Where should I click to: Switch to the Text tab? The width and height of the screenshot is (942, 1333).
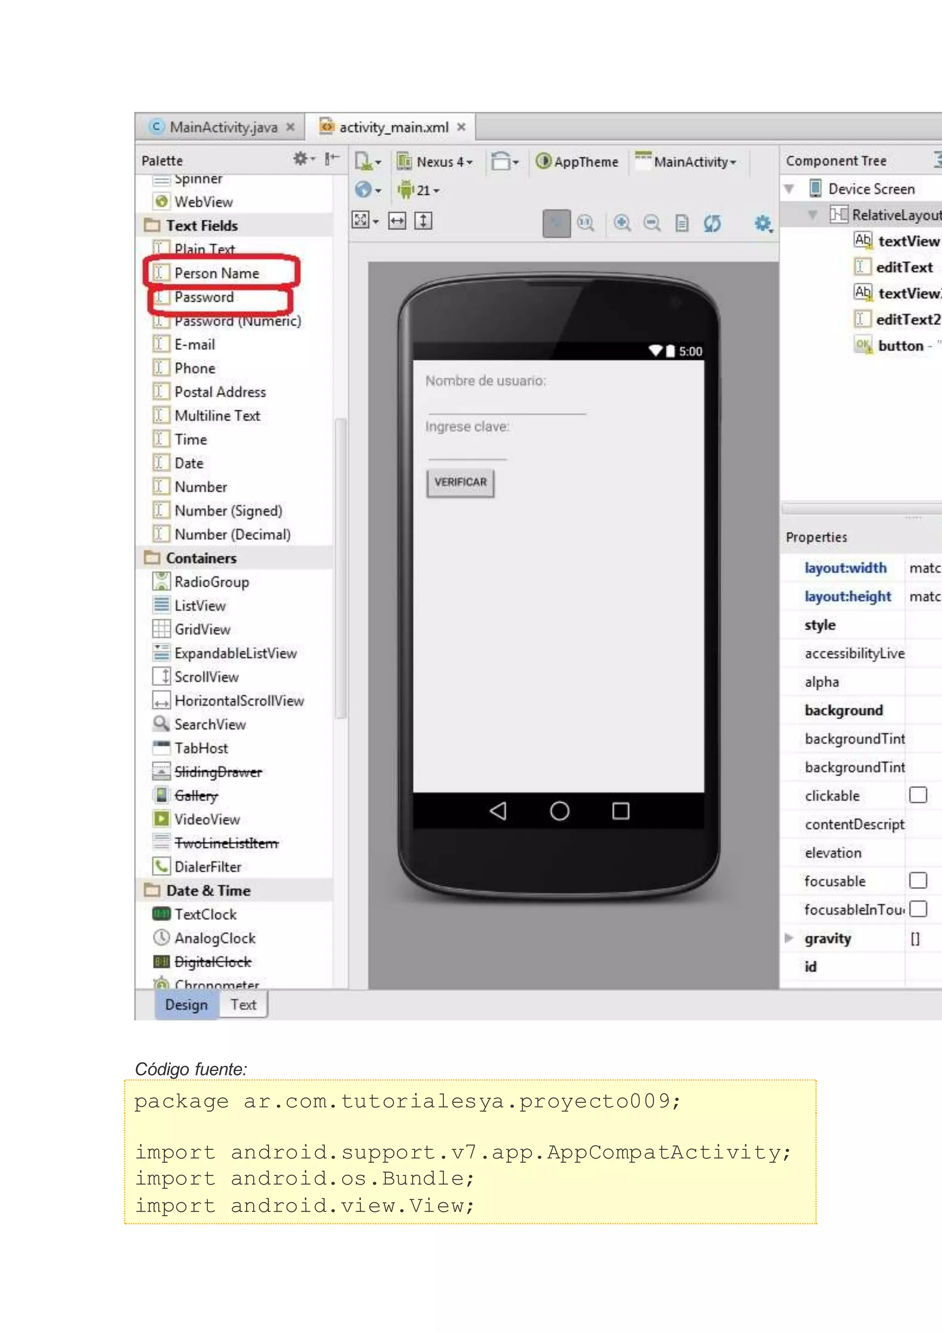tap(243, 1004)
